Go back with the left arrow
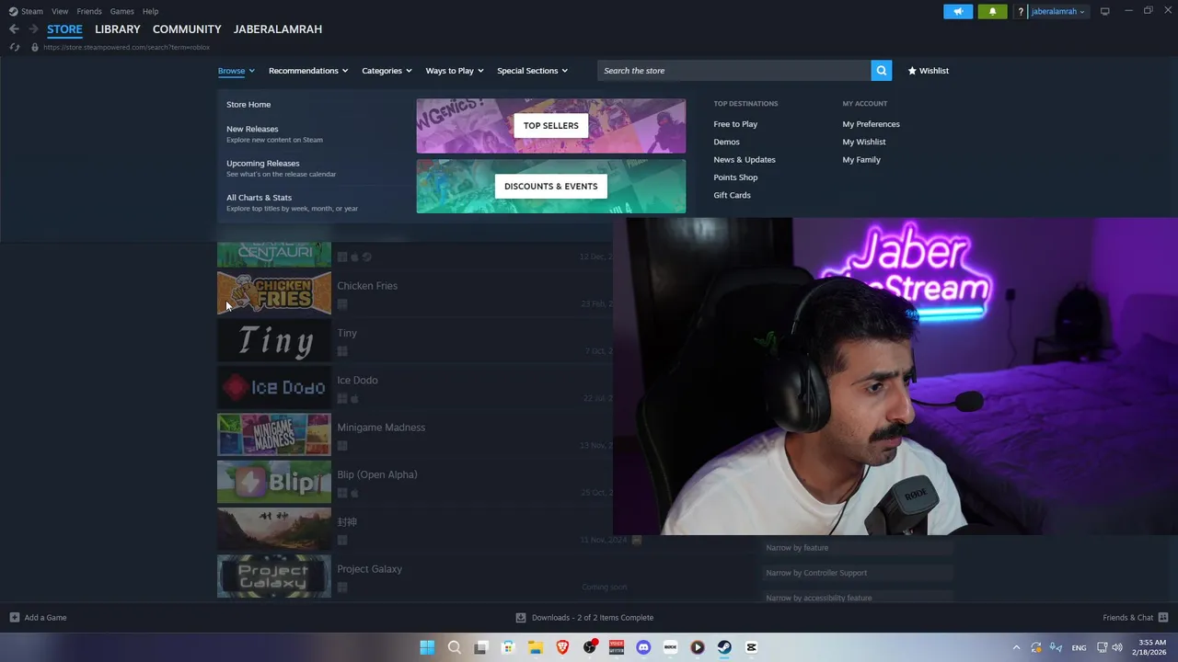Screen dimensions: 1178x662 [x=14, y=29]
